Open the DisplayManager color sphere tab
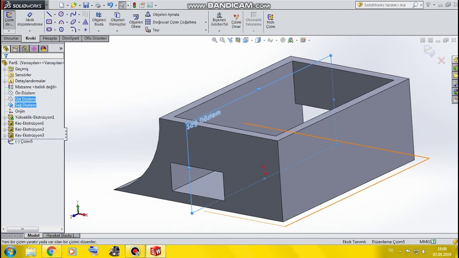 (x=43, y=49)
